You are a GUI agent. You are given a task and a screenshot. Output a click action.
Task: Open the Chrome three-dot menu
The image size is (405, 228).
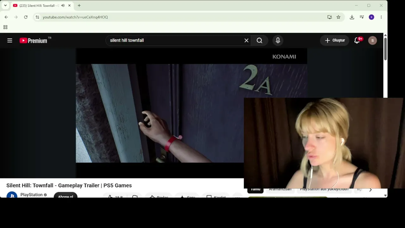[381, 17]
